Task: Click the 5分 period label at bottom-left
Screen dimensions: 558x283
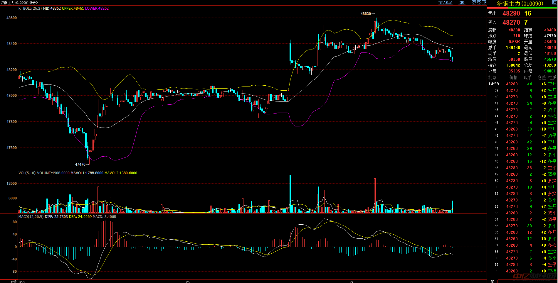Action: pyautogui.click(x=14, y=282)
